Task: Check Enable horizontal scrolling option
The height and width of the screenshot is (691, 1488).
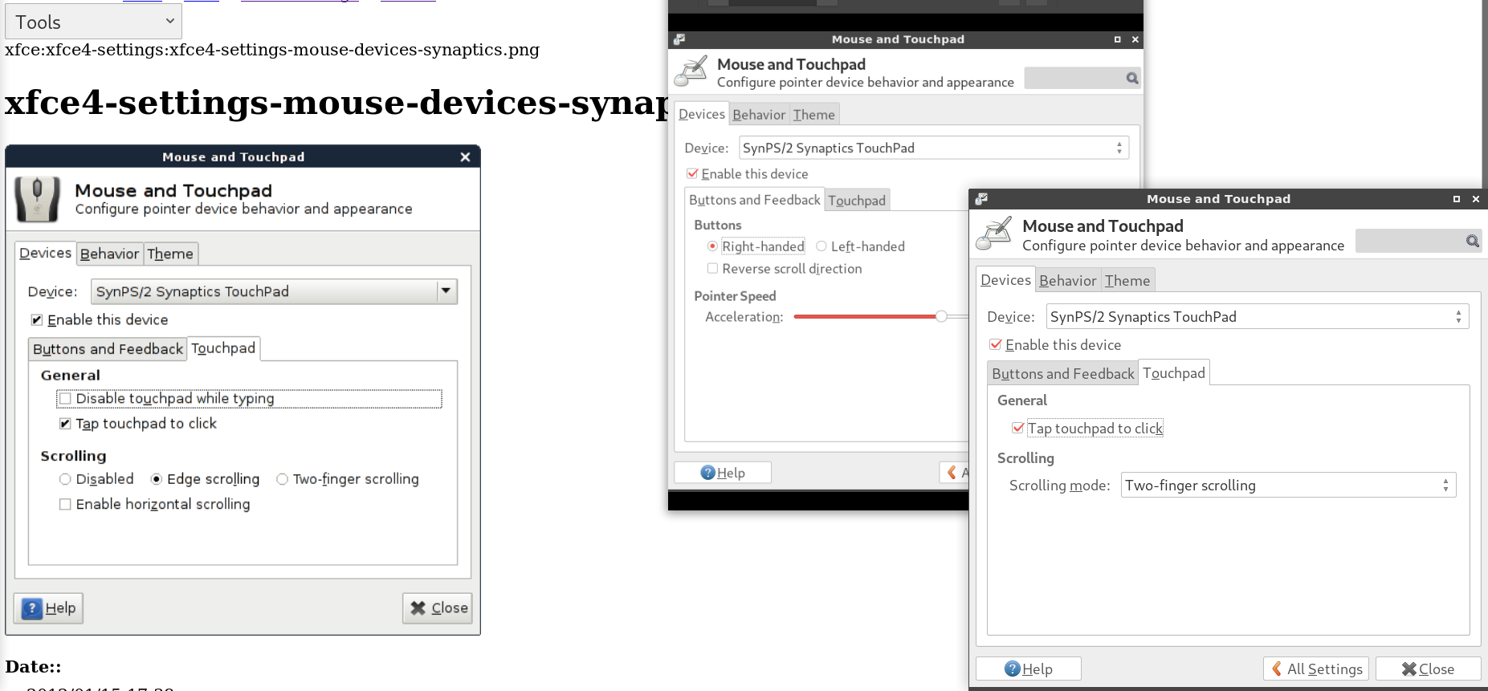Action: coord(66,504)
